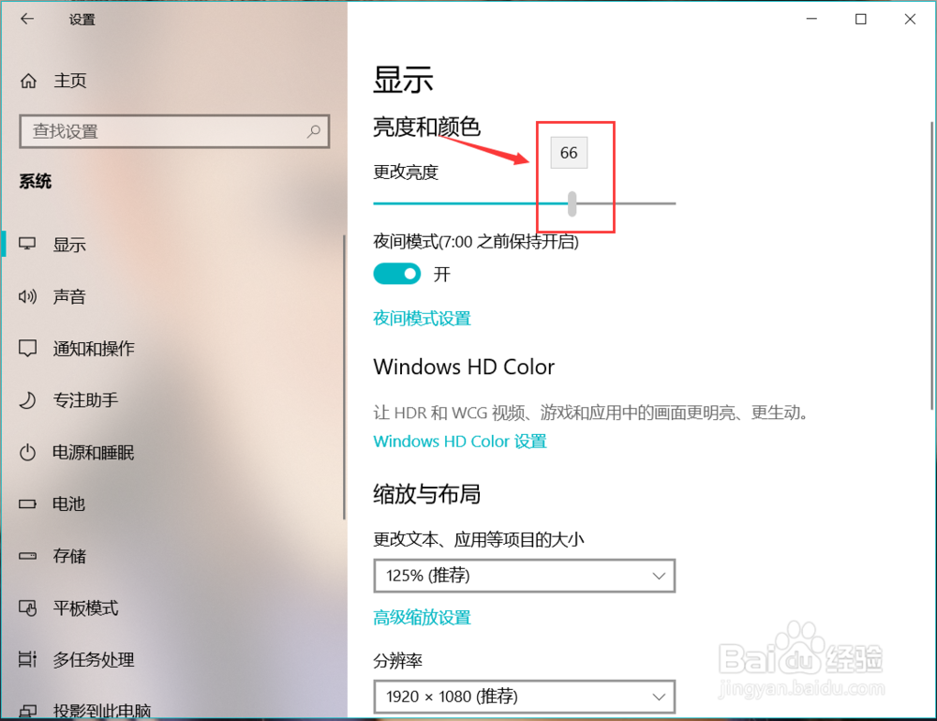The width and height of the screenshot is (937, 721).
Task: Select the 平板模式 tablet icon
Action: tap(27, 608)
